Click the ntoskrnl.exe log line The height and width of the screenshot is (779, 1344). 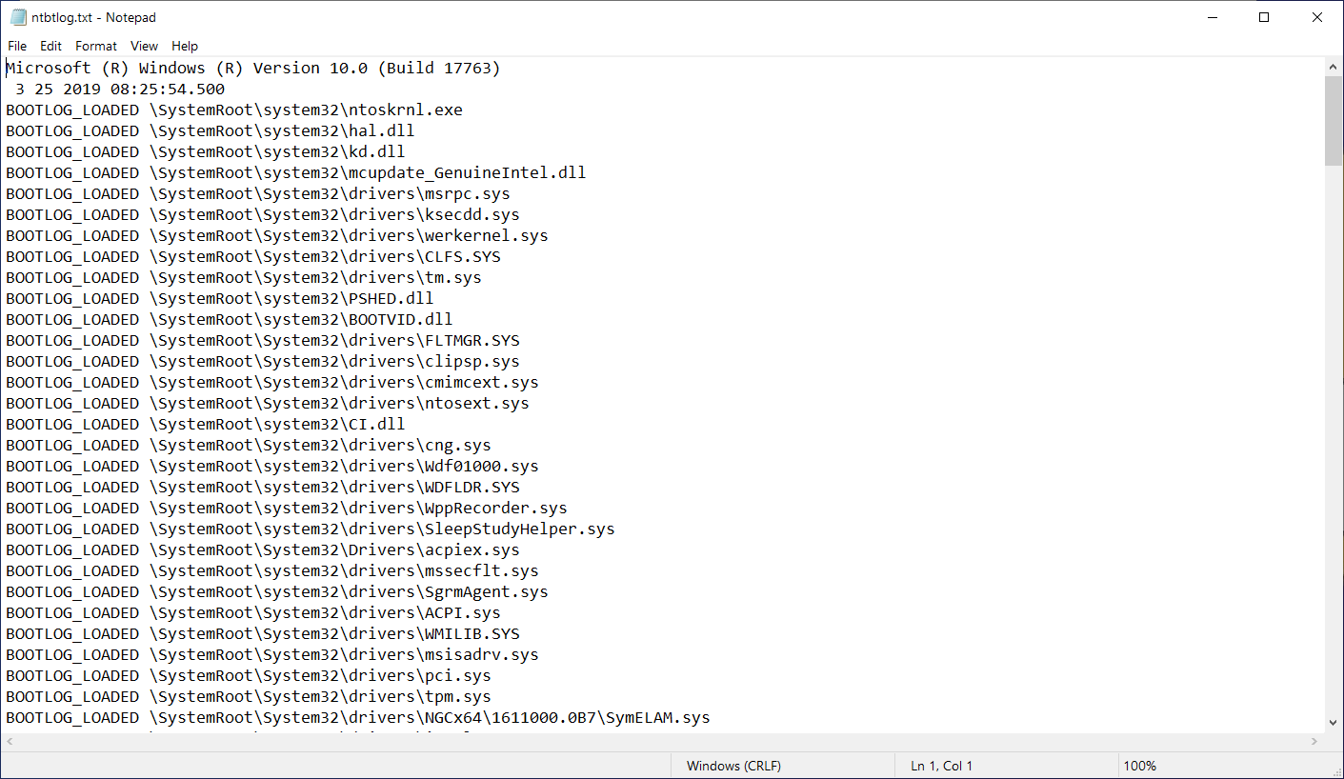click(x=234, y=110)
